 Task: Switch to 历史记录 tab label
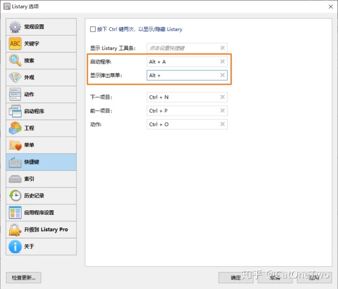[34, 196]
